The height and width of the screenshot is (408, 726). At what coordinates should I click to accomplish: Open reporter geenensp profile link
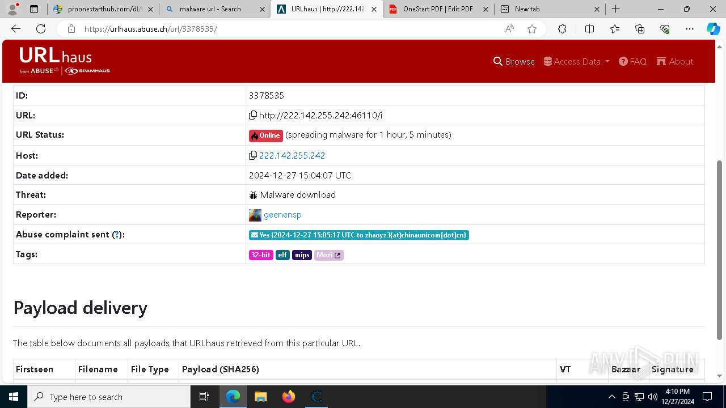click(x=282, y=215)
